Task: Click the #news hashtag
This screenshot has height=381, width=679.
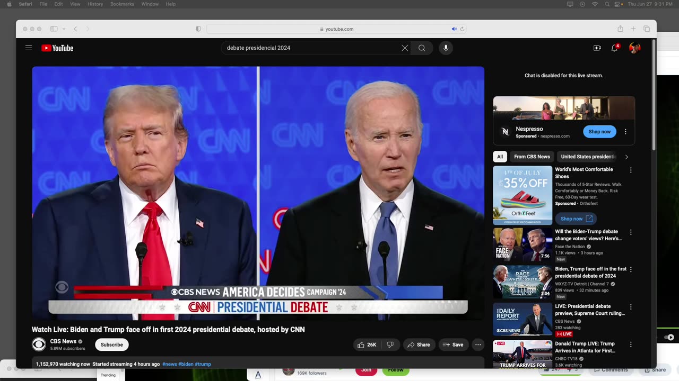Action: pos(170,364)
